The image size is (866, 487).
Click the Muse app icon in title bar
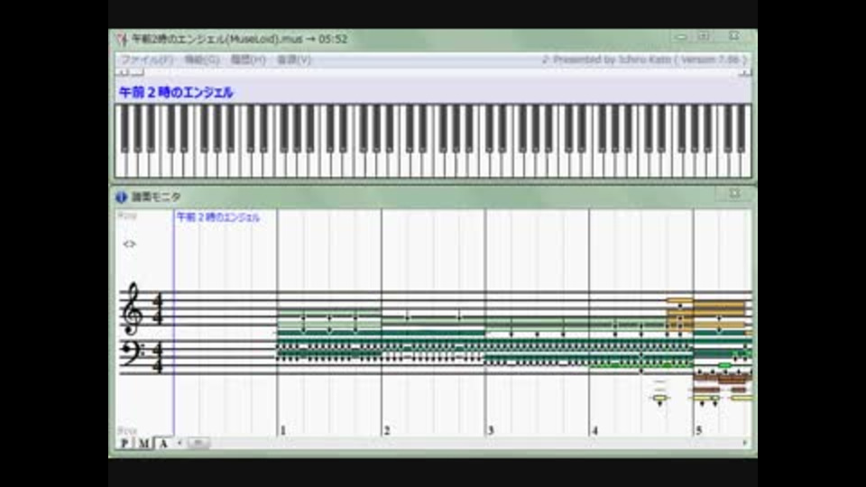click(122, 39)
